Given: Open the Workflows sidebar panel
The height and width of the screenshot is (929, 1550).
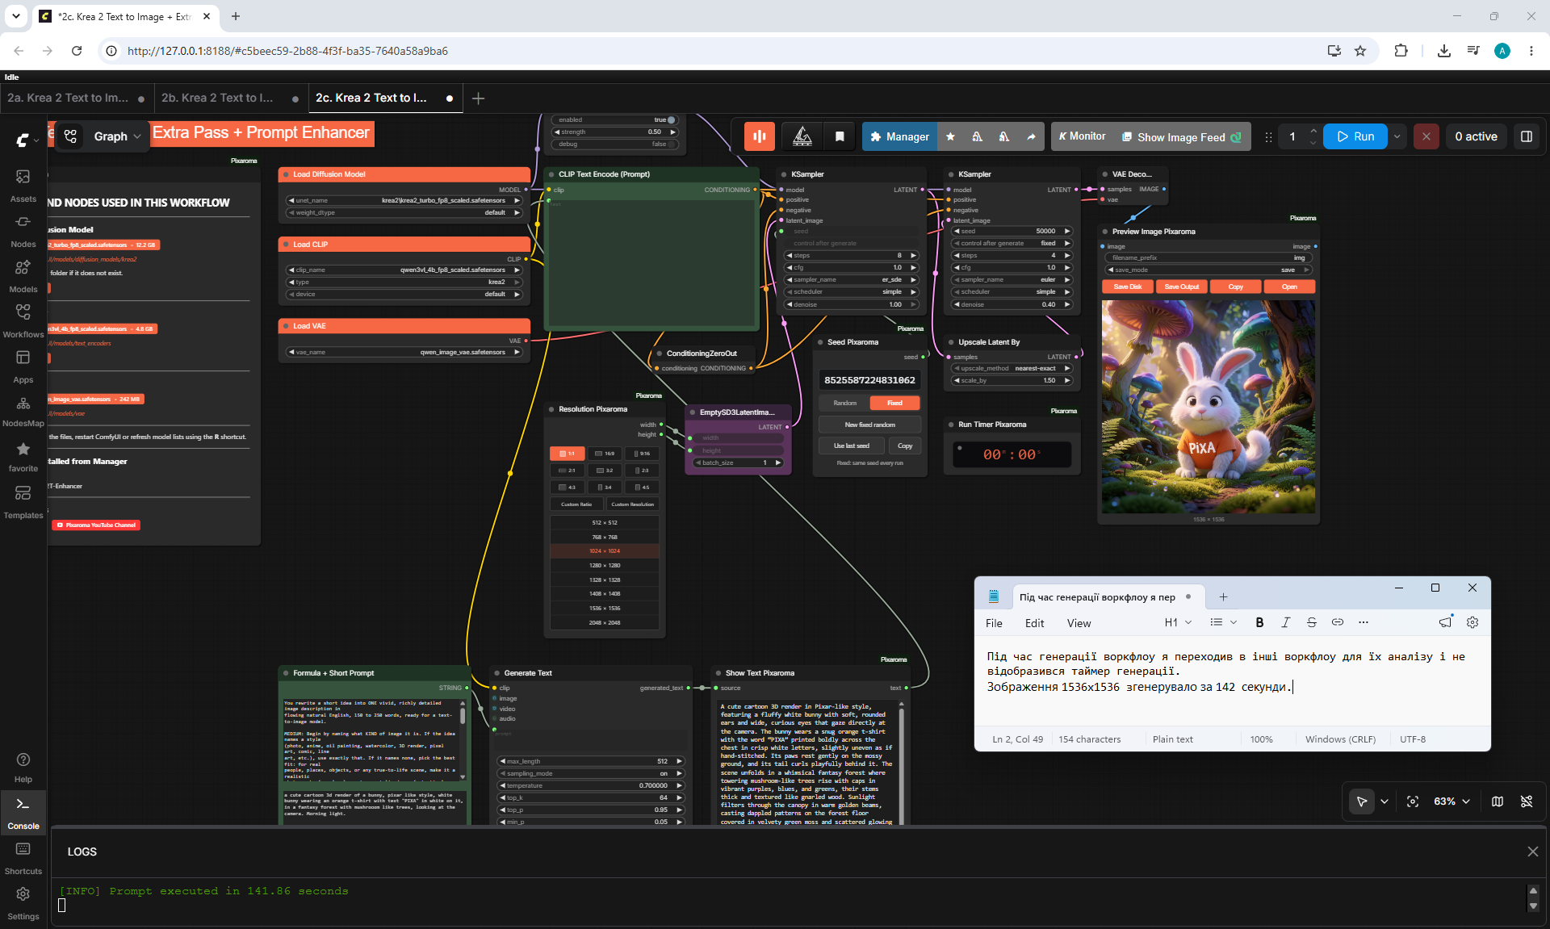Looking at the screenshot, I should [23, 320].
